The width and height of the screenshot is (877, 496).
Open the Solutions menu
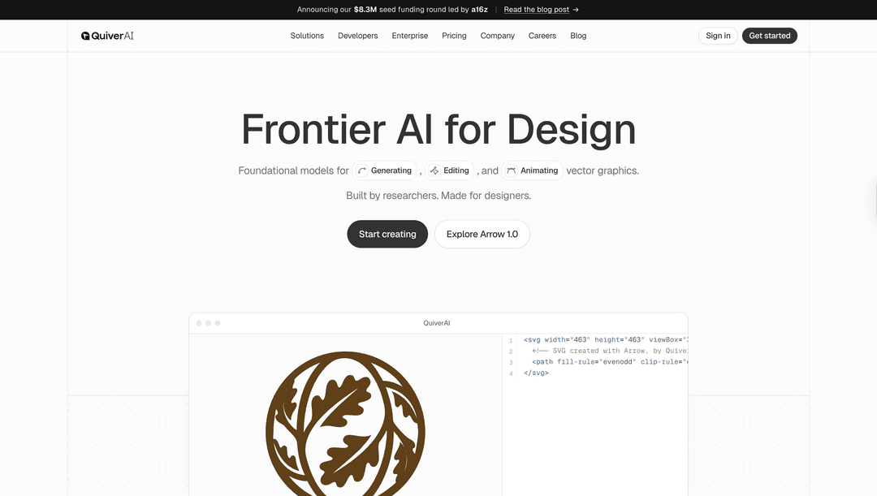307,36
